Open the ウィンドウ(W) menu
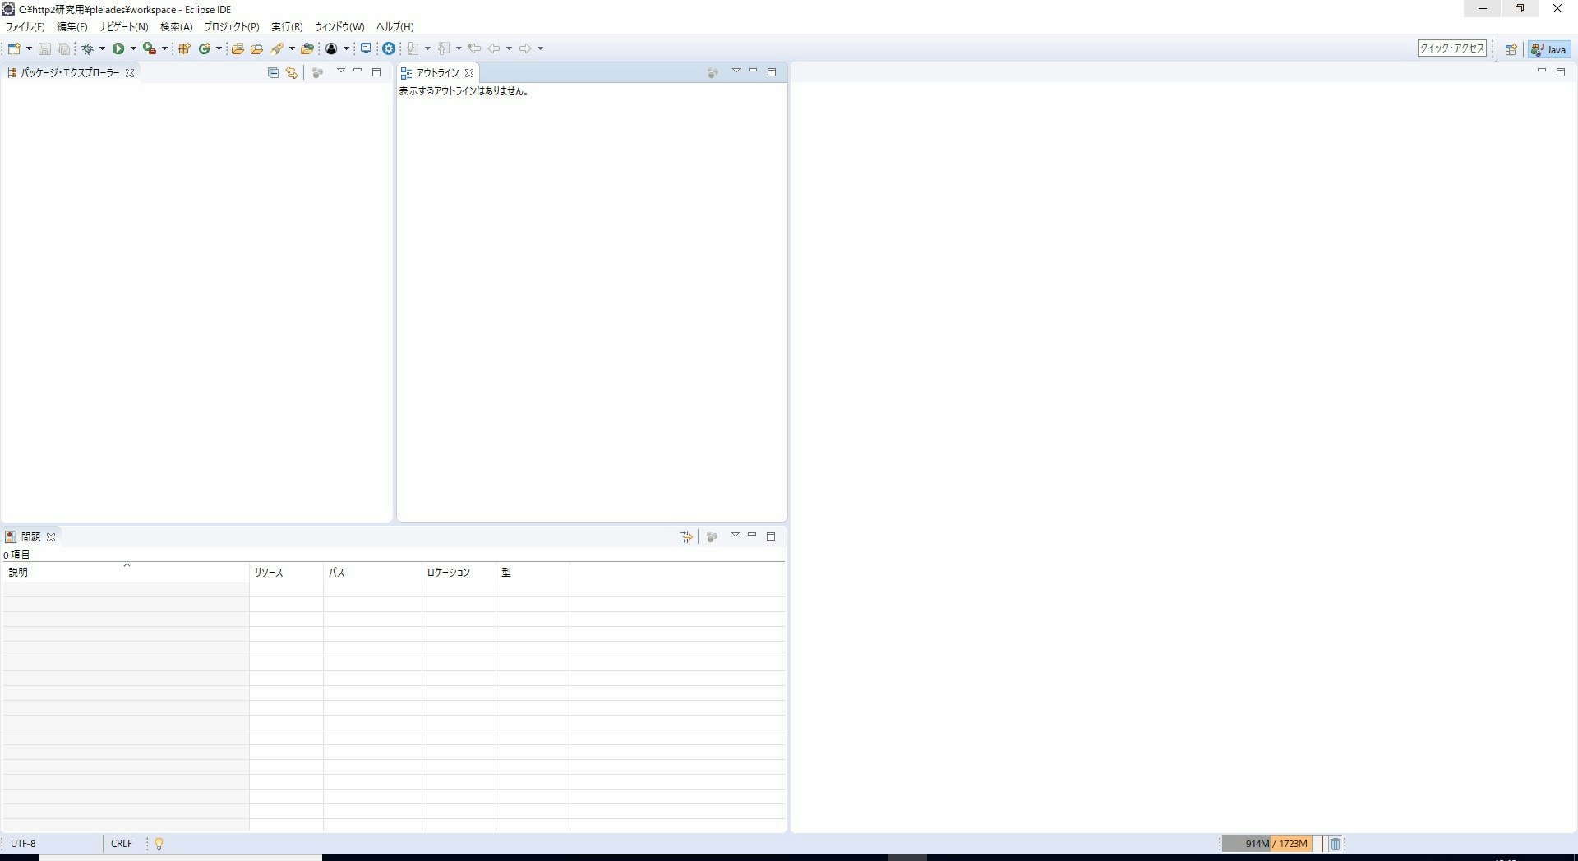 [x=339, y=27]
